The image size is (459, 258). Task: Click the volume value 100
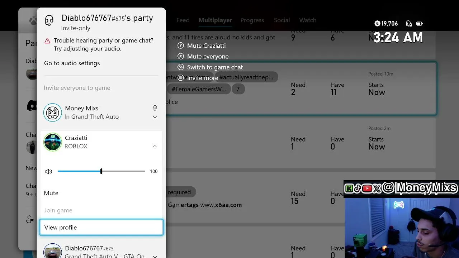tap(154, 171)
